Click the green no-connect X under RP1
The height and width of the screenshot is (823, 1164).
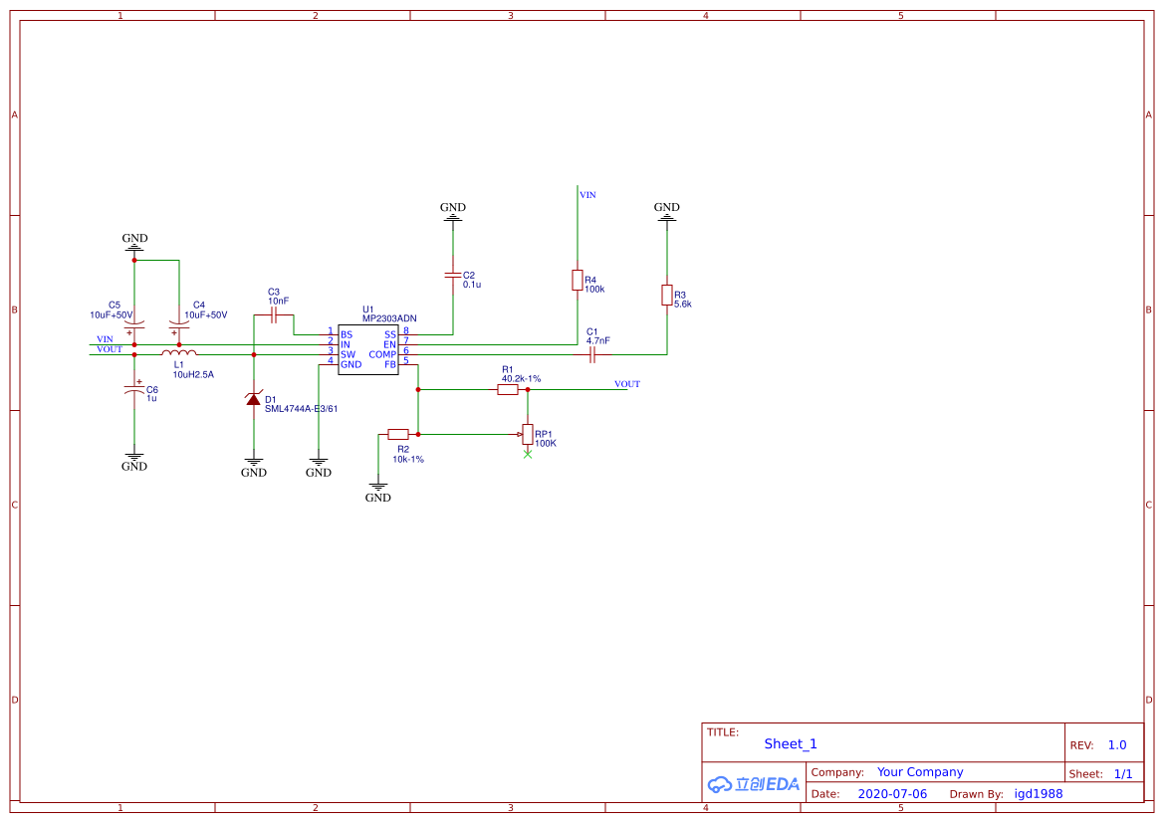[x=528, y=454]
